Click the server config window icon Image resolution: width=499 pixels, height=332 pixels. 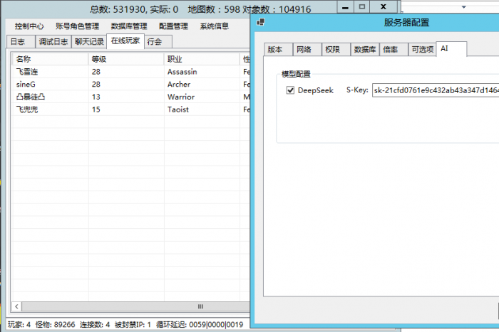pyautogui.click(x=261, y=22)
